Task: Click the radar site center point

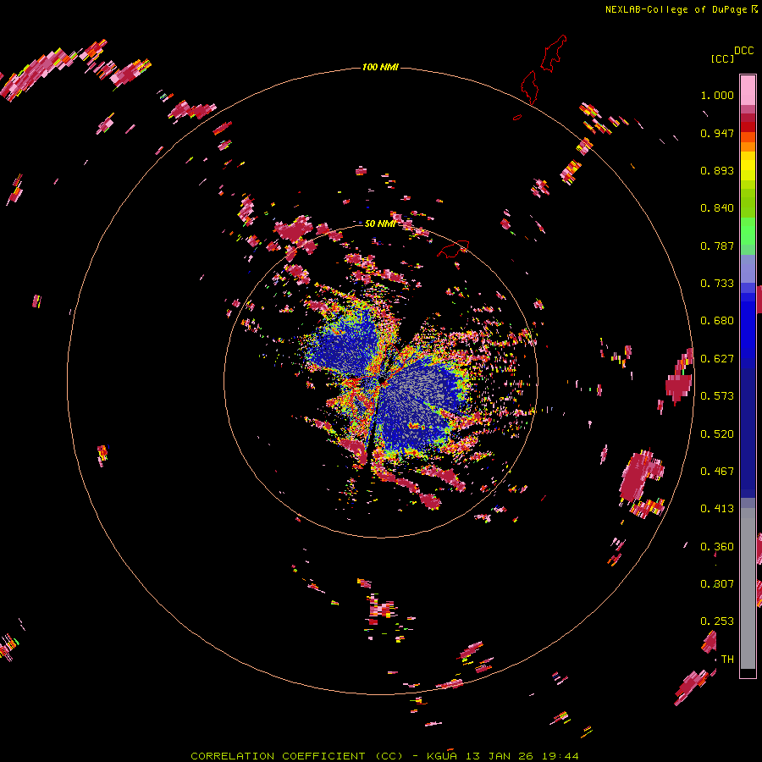Action: 382,379
